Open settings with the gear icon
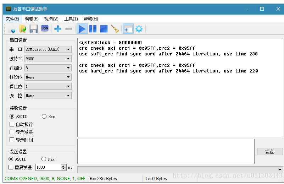The height and width of the screenshot is (184, 284). tap(139, 29)
